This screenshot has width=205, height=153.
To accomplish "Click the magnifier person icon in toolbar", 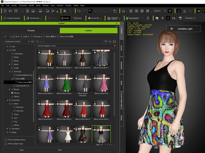I will [163, 18].
